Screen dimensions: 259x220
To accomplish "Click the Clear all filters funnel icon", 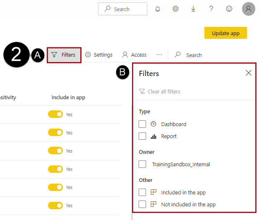I will (x=142, y=91).
